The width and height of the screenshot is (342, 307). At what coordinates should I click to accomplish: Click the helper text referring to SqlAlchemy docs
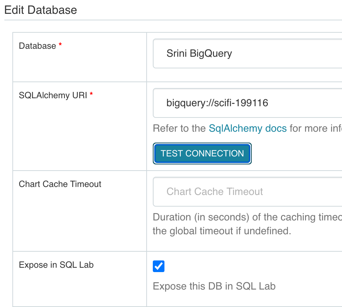coord(182,128)
